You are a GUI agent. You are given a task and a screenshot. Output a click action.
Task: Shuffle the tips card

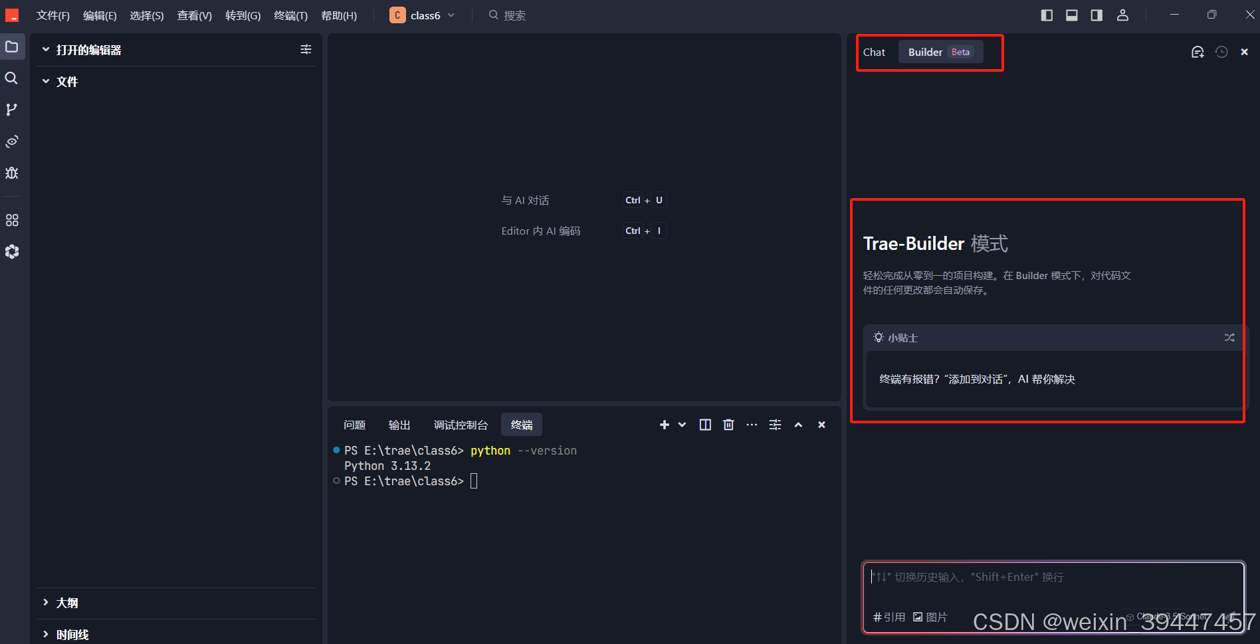(1229, 338)
